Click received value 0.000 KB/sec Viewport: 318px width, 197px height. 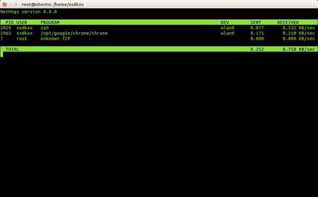pos(299,39)
